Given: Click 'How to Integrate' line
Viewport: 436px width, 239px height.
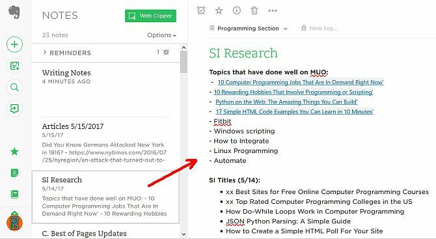Looking at the screenshot, I should click(x=241, y=141).
